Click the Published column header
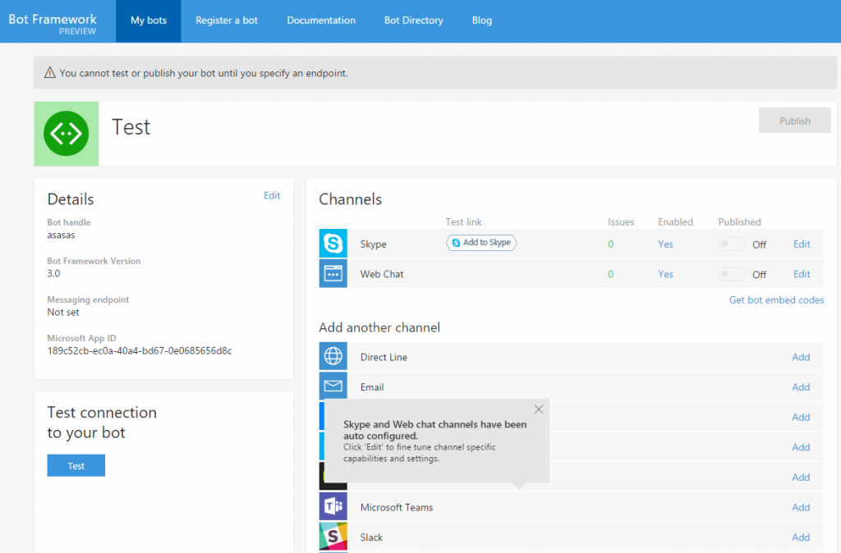This screenshot has width=841, height=553. (x=739, y=222)
